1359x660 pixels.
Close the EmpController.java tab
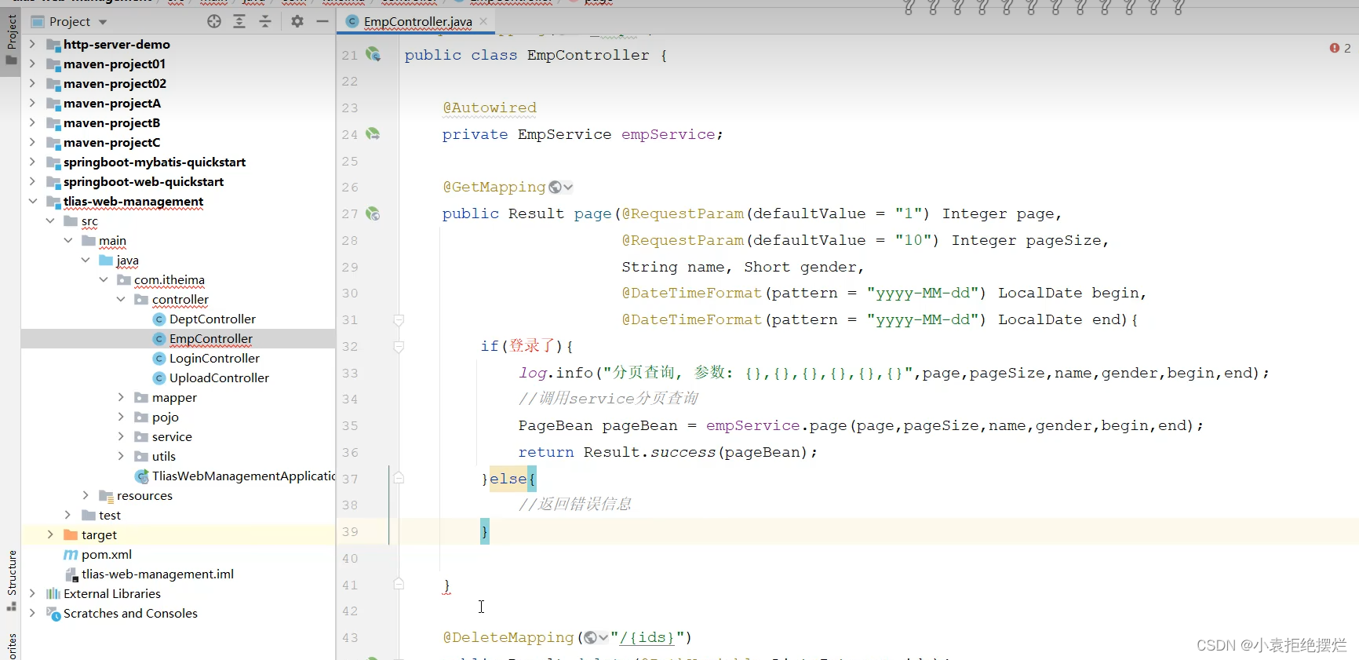[x=483, y=21]
